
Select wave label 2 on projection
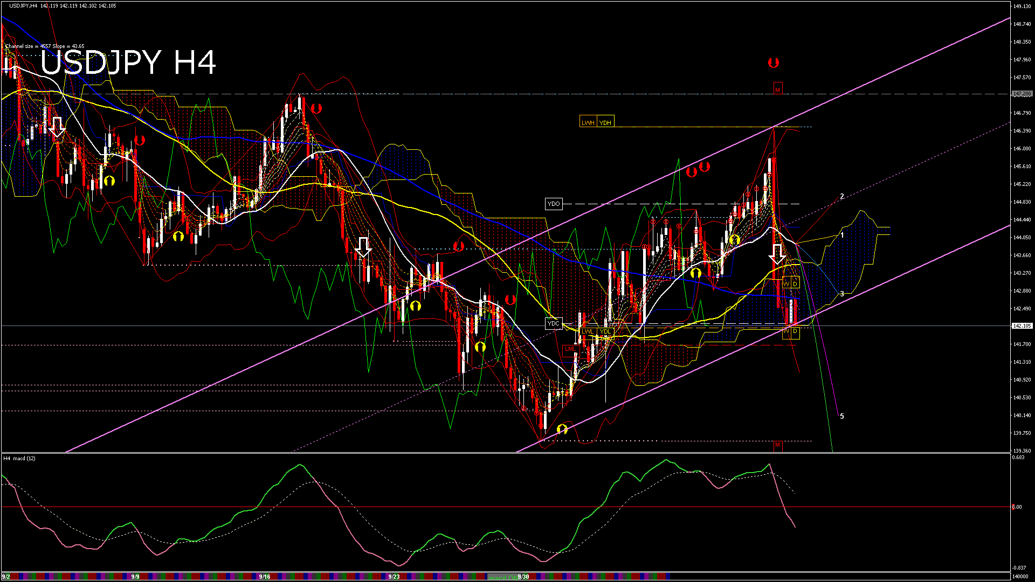[x=842, y=197]
